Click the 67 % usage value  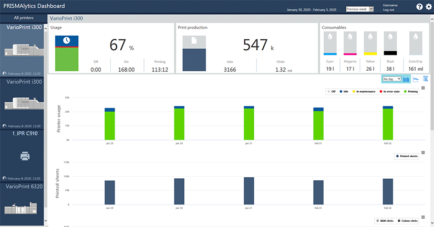121,45
